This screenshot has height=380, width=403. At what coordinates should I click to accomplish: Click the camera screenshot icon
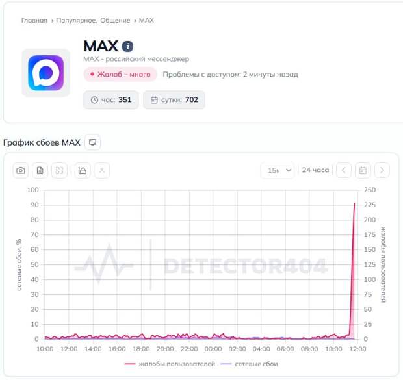21,170
